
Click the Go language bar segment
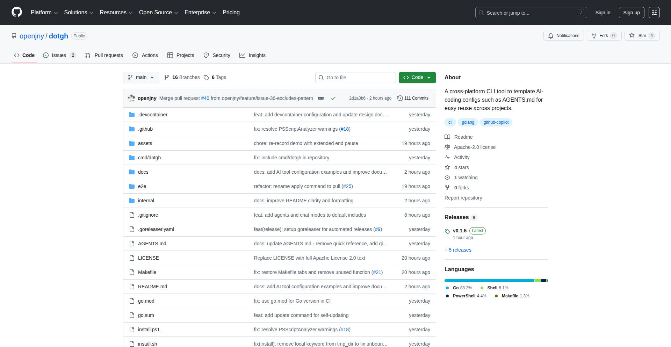click(489, 281)
